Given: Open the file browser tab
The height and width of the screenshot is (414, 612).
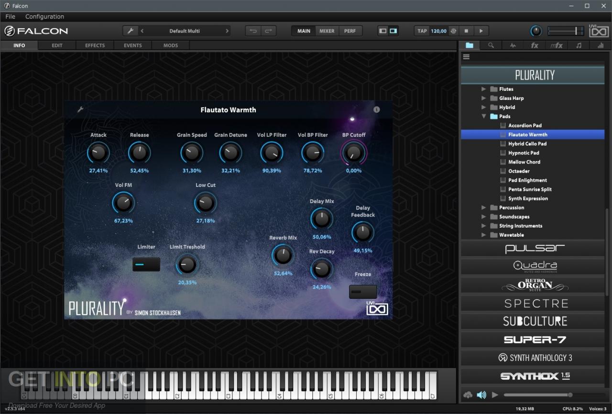Looking at the screenshot, I should coord(470,45).
